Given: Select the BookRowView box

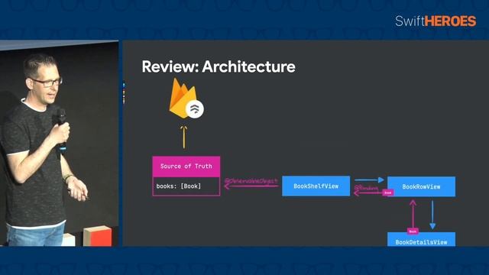Looking at the screenshot, I should 421,186.
